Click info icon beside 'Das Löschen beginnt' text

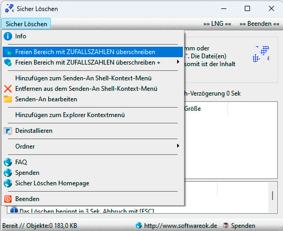14,210
